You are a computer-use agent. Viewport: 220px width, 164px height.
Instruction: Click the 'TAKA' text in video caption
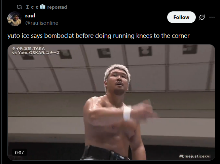click(x=39, y=49)
